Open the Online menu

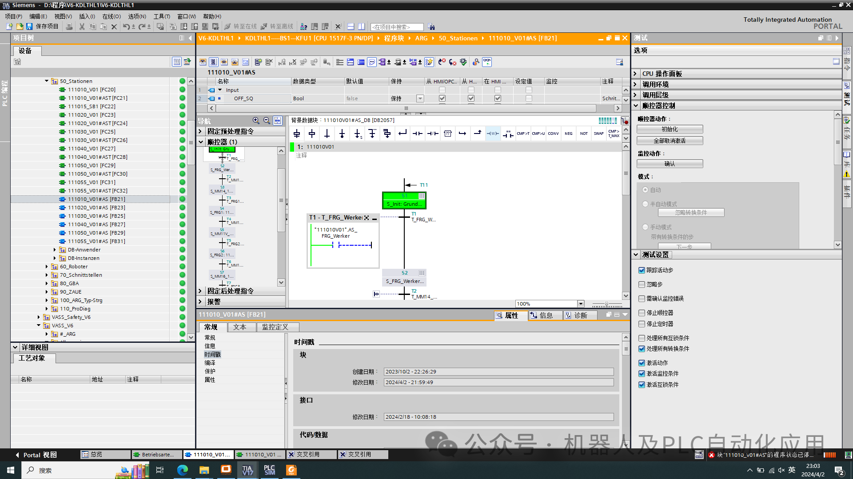(x=112, y=16)
